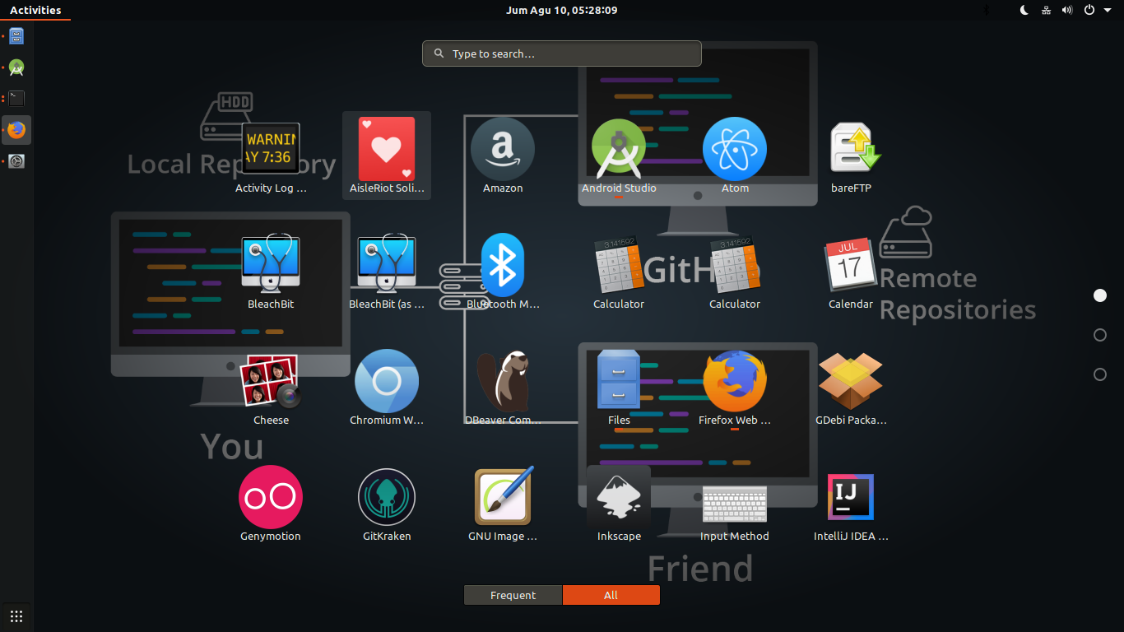Open Terminal from the dock

[x=16, y=99]
